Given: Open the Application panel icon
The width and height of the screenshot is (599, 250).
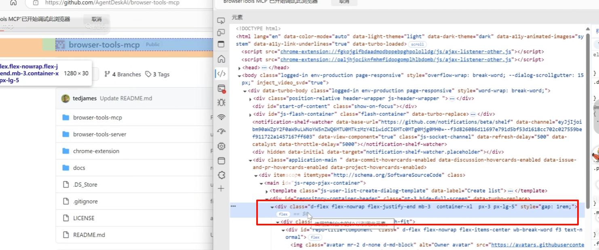Looking at the screenshot, I should 221,161.
